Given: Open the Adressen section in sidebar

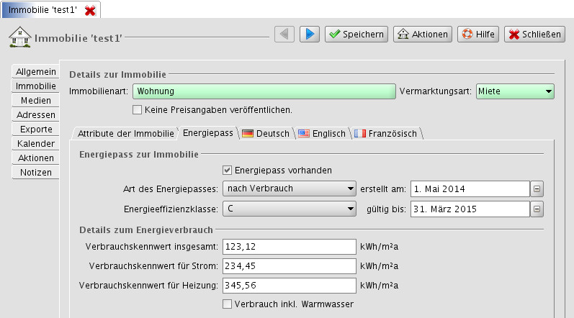Looking at the screenshot, I should click(36, 115).
